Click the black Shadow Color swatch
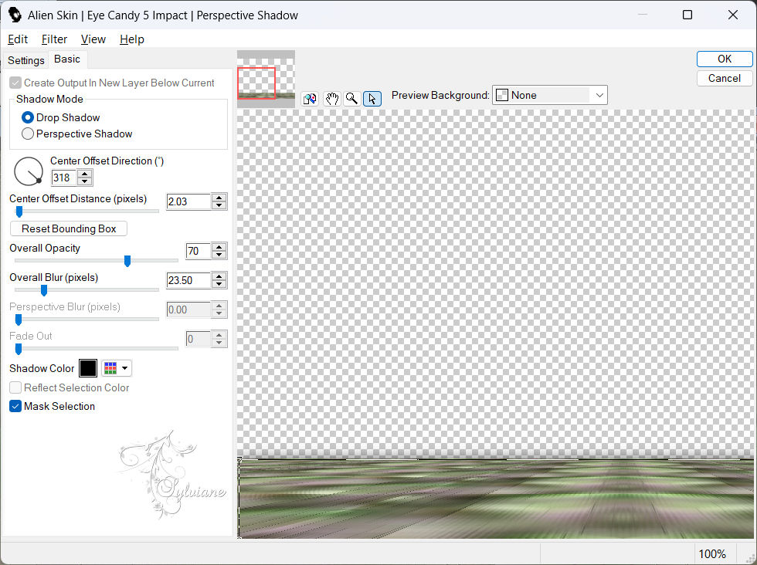Viewport: 757px width, 565px height. click(x=88, y=368)
